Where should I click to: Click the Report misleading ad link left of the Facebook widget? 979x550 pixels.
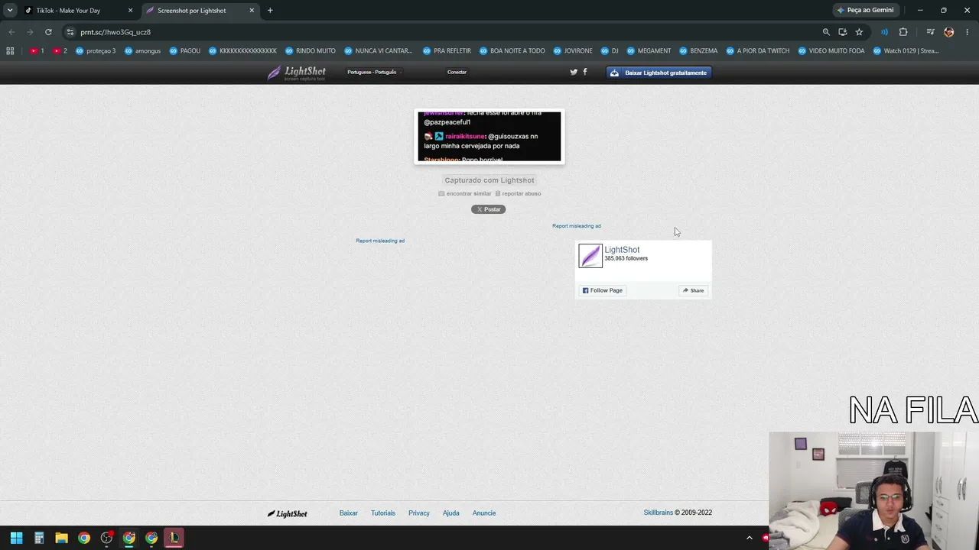tap(380, 241)
